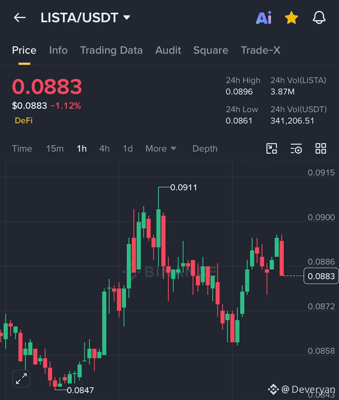Tap the 24h Vol(USDT) 341,206.51 value
Image resolution: width=339 pixels, height=400 pixels.
(x=292, y=120)
